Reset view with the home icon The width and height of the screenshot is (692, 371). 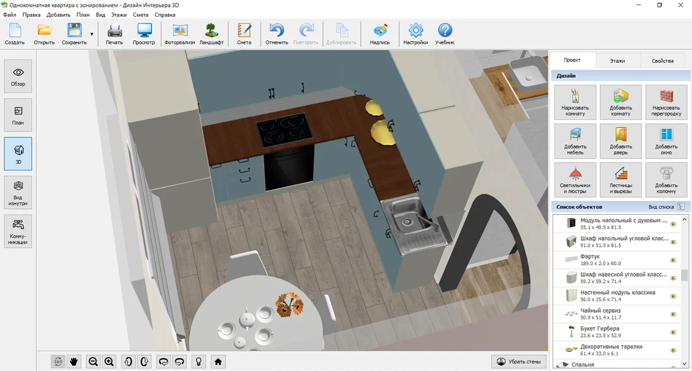tap(218, 362)
